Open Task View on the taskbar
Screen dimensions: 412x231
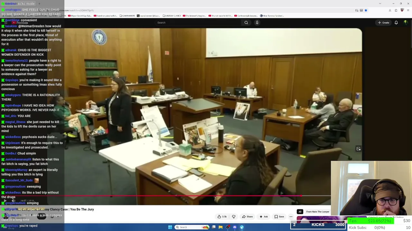click(x=214, y=227)
